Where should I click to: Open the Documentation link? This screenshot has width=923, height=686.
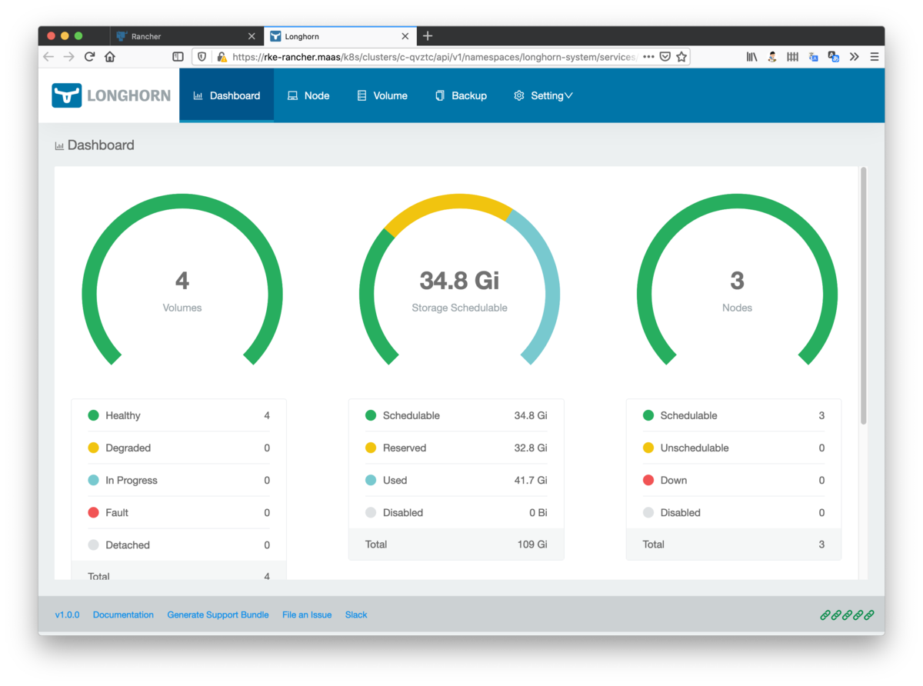[x=123, y=614]
